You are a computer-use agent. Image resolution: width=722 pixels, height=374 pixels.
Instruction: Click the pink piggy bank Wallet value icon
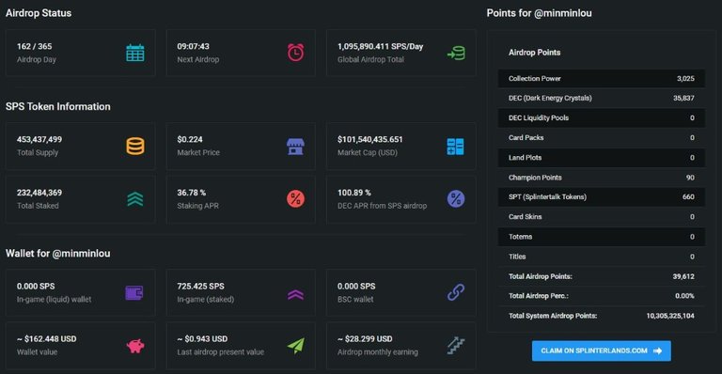pos(135,346)
